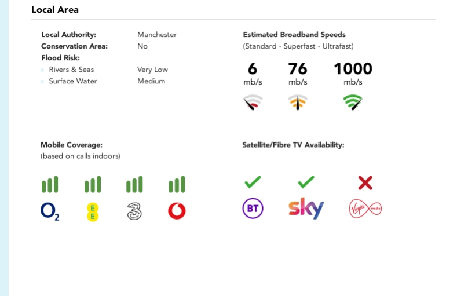
Task: Click the O2 network logo
Action: pyautogui.click(x=50, y=211)
